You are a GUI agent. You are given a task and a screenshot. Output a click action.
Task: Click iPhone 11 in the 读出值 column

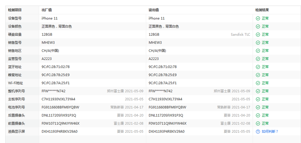157,18
